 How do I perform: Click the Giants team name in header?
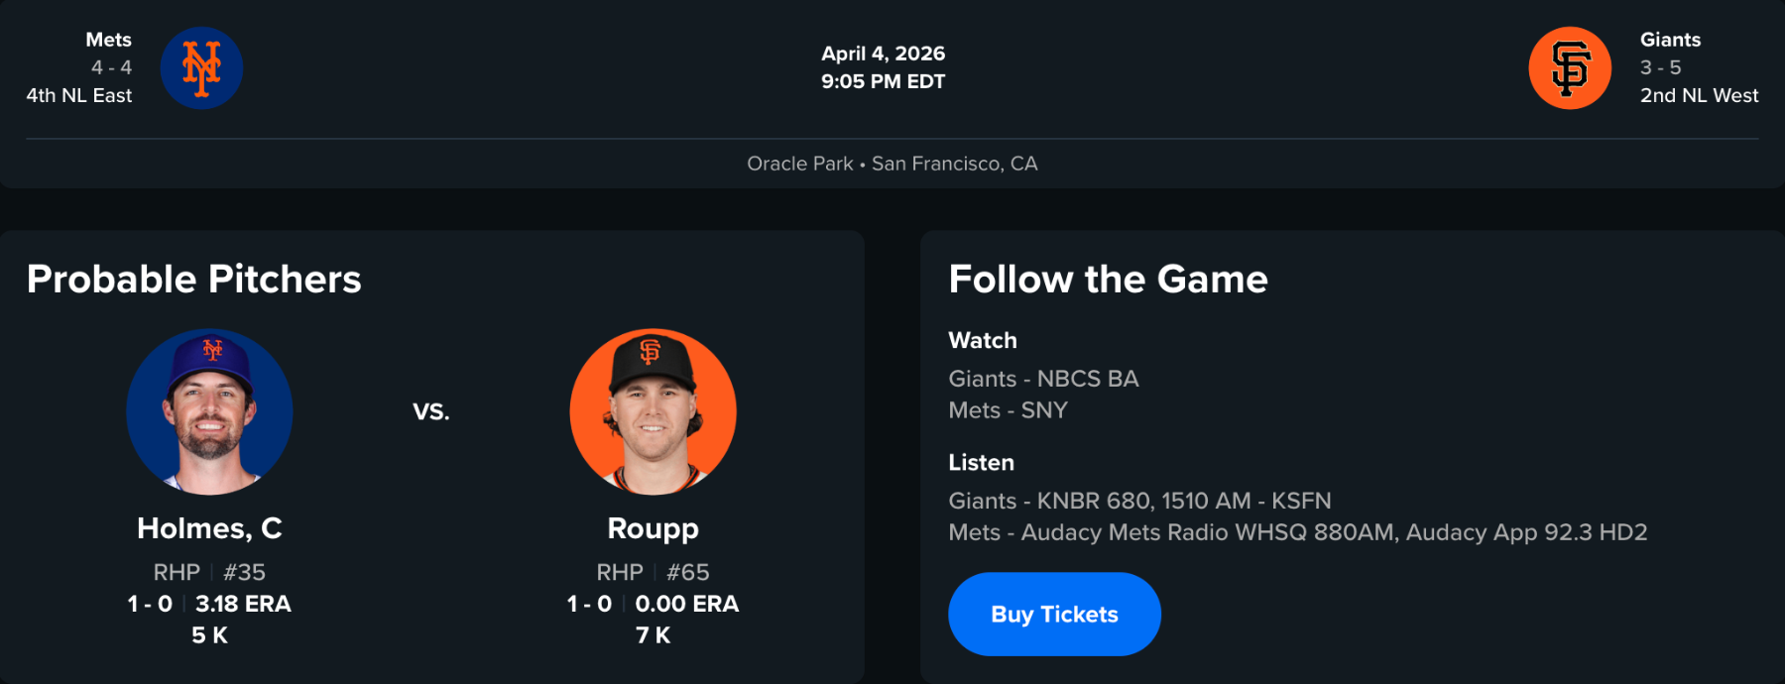pos(1670,40)
